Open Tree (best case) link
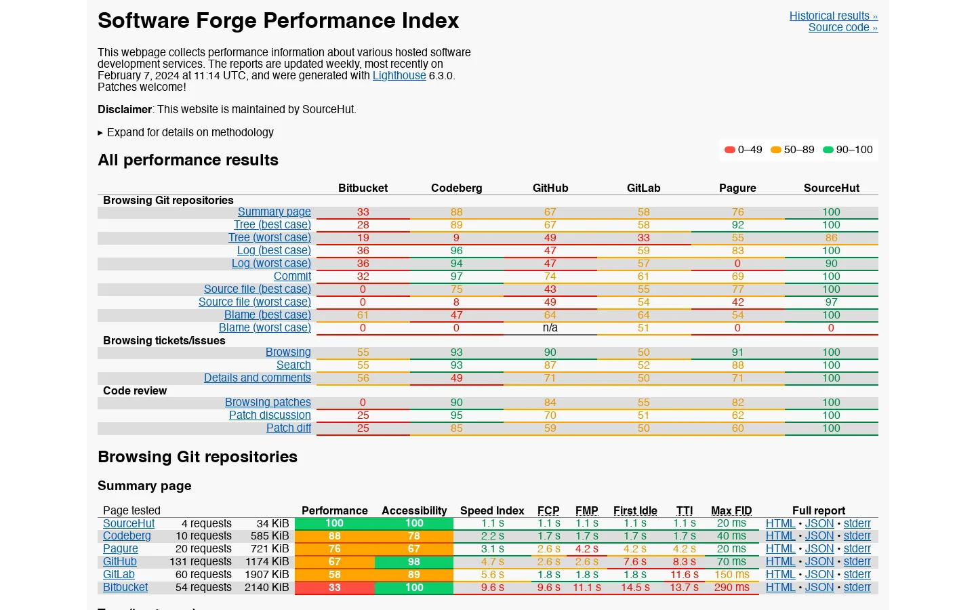 (272, 224)
